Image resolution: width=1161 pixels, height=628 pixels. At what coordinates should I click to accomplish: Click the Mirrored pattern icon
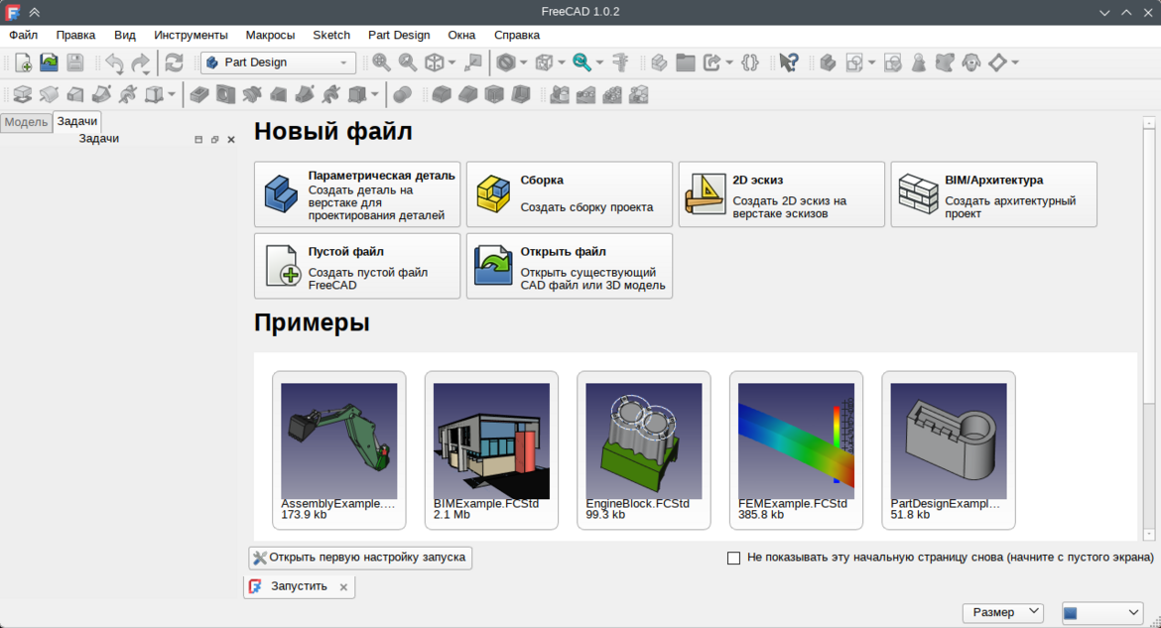click(x=560, y=95)
